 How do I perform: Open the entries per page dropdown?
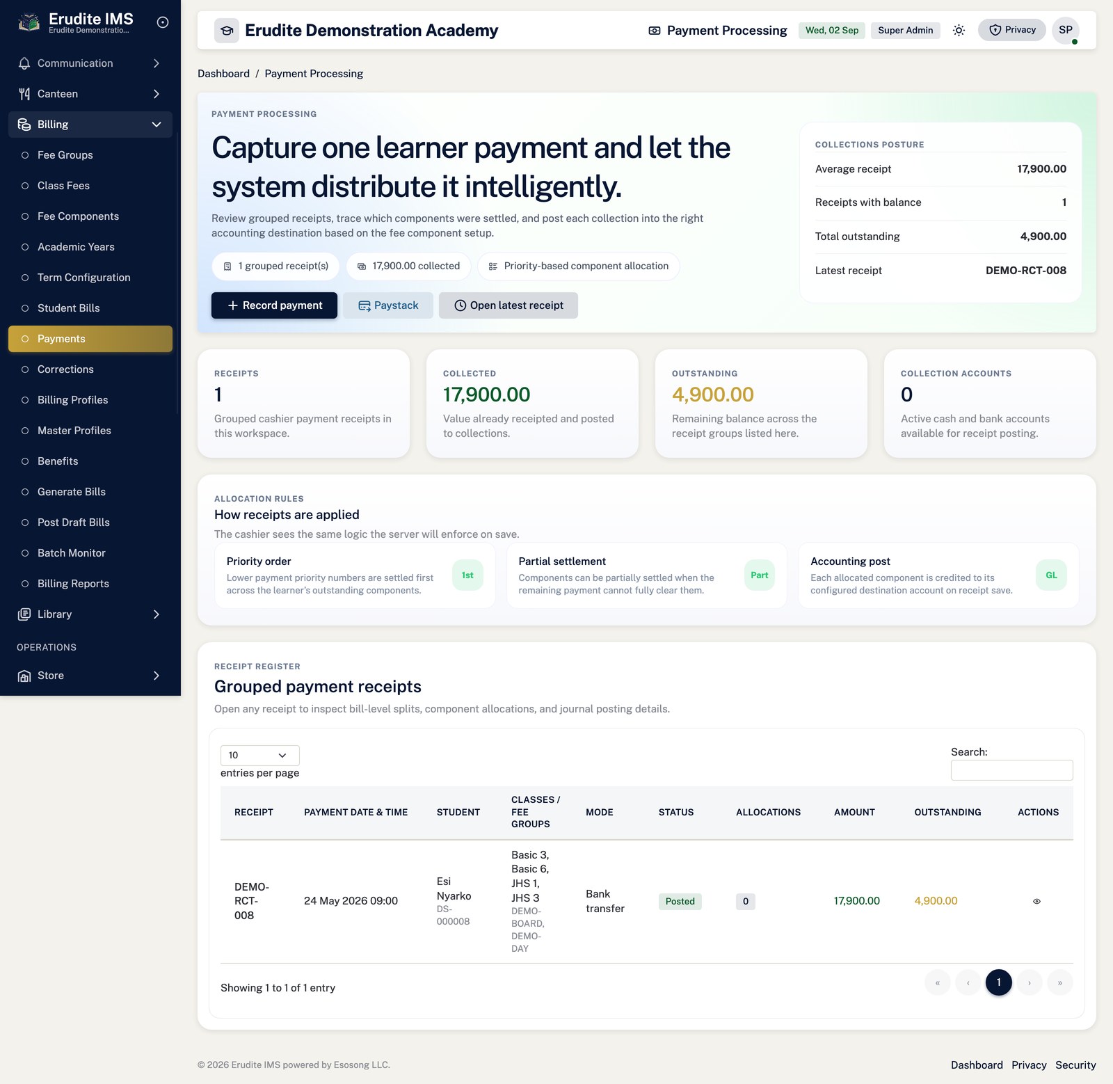click(x=260, y=756)
